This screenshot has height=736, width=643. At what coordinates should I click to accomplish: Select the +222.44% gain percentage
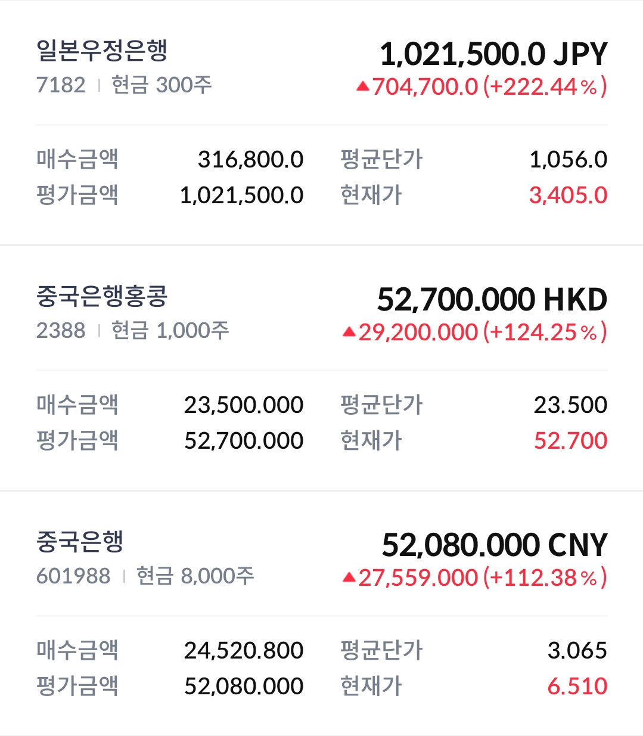tap(545, 86)
